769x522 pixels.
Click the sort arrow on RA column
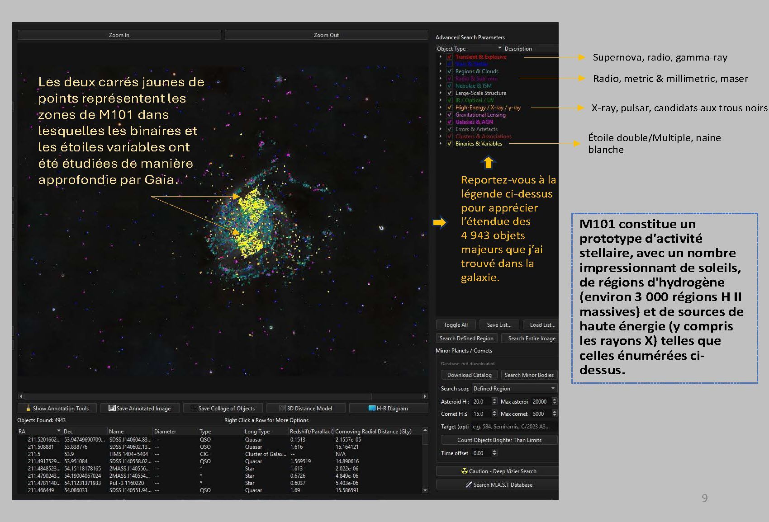58,431
